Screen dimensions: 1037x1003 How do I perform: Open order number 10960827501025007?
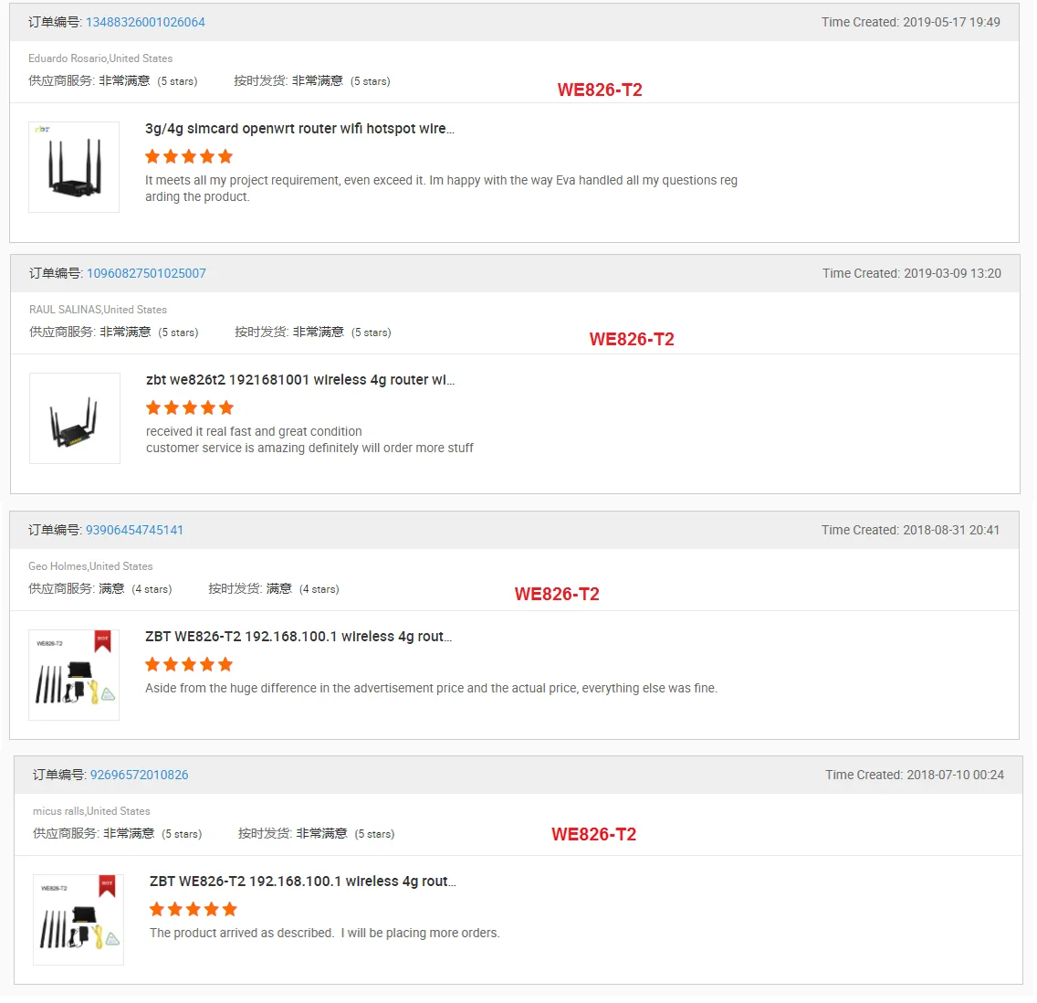pos(146,273)
